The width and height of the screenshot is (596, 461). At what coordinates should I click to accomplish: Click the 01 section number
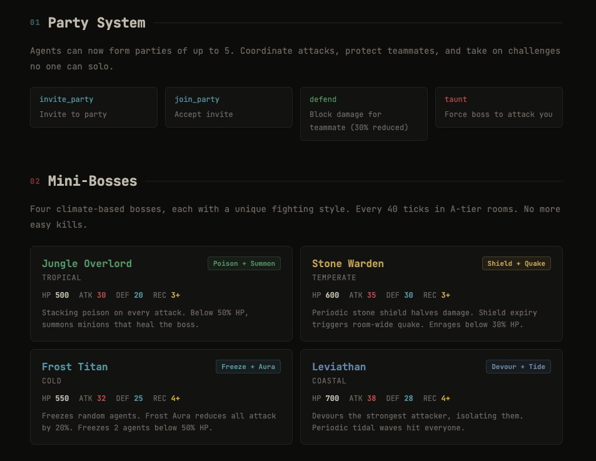coord(35,23)
